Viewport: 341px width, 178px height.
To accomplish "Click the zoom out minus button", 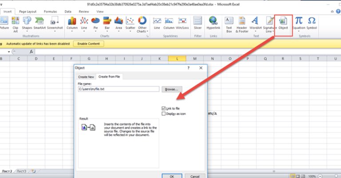I will (x=320, y=176).
